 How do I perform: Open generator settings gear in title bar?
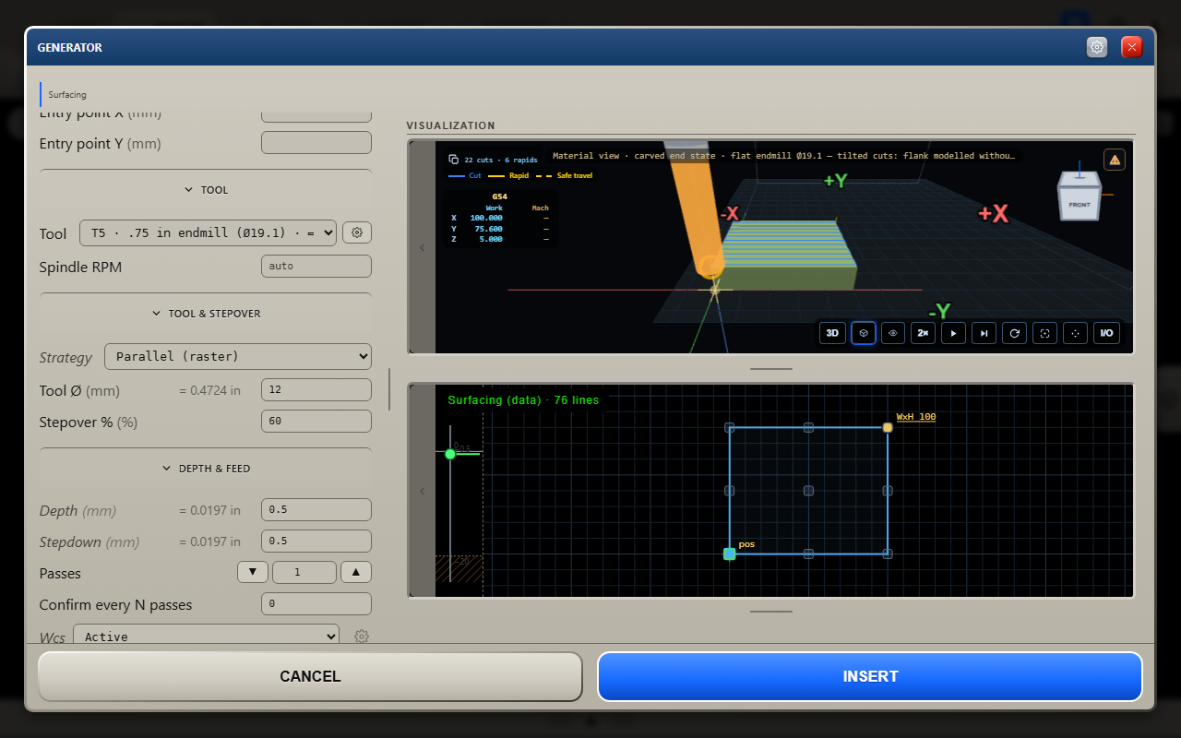(1096, 47)
